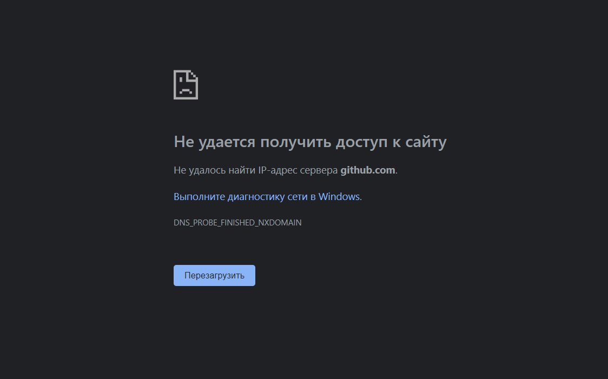
Task: Click the word получить in the heading
Action: pos(295,142)
